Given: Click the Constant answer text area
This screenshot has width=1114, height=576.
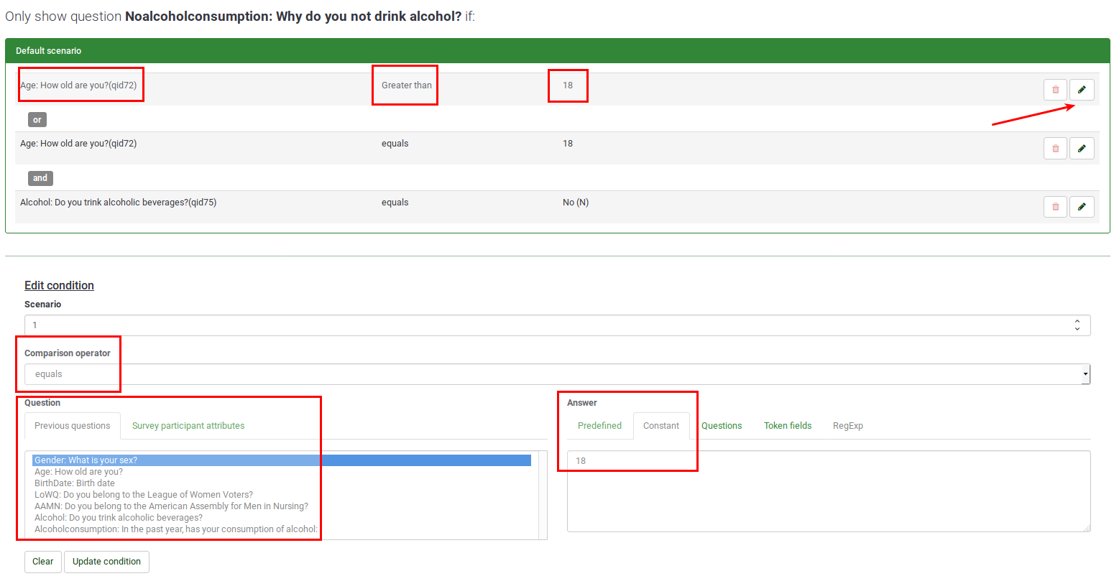Looking at the screenshot, I should (829, 491).
